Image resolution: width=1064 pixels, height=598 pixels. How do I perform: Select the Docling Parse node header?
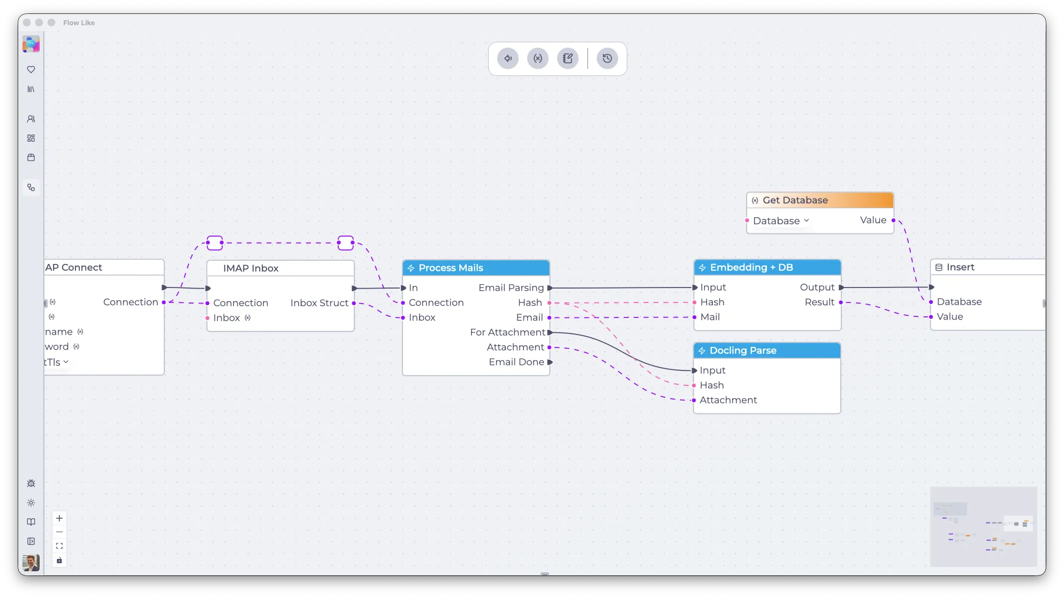(766, 351)
